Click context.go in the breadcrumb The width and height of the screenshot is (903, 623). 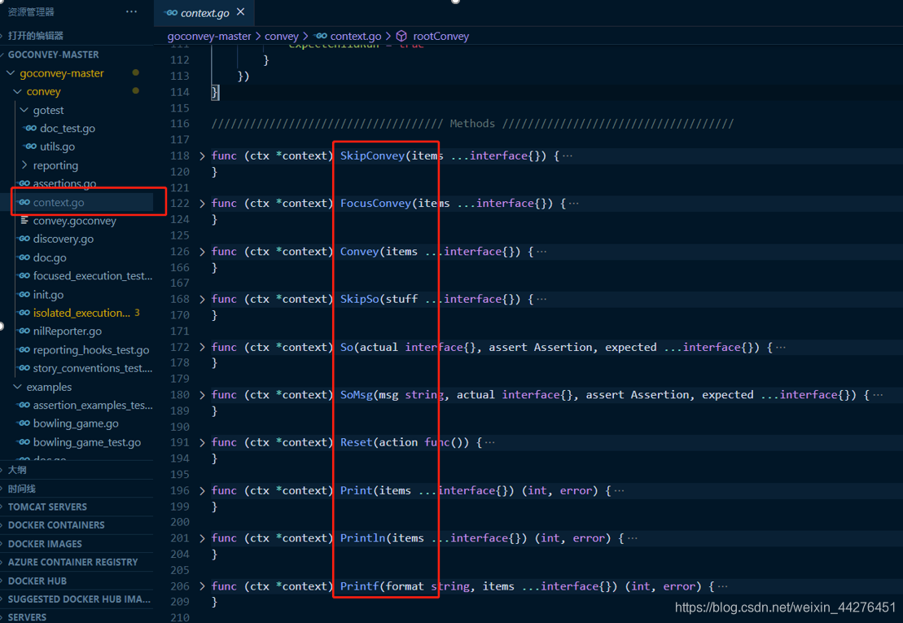point(355,37)
